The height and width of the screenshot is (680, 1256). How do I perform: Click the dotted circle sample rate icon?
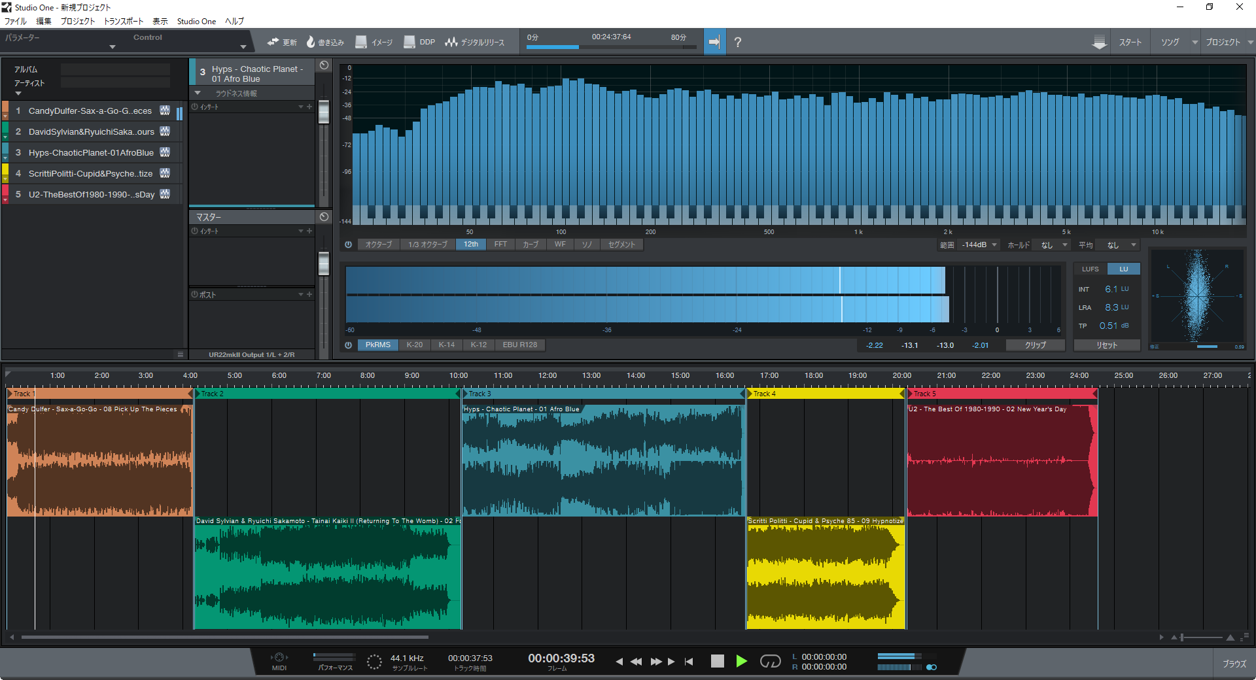point(374,662)
